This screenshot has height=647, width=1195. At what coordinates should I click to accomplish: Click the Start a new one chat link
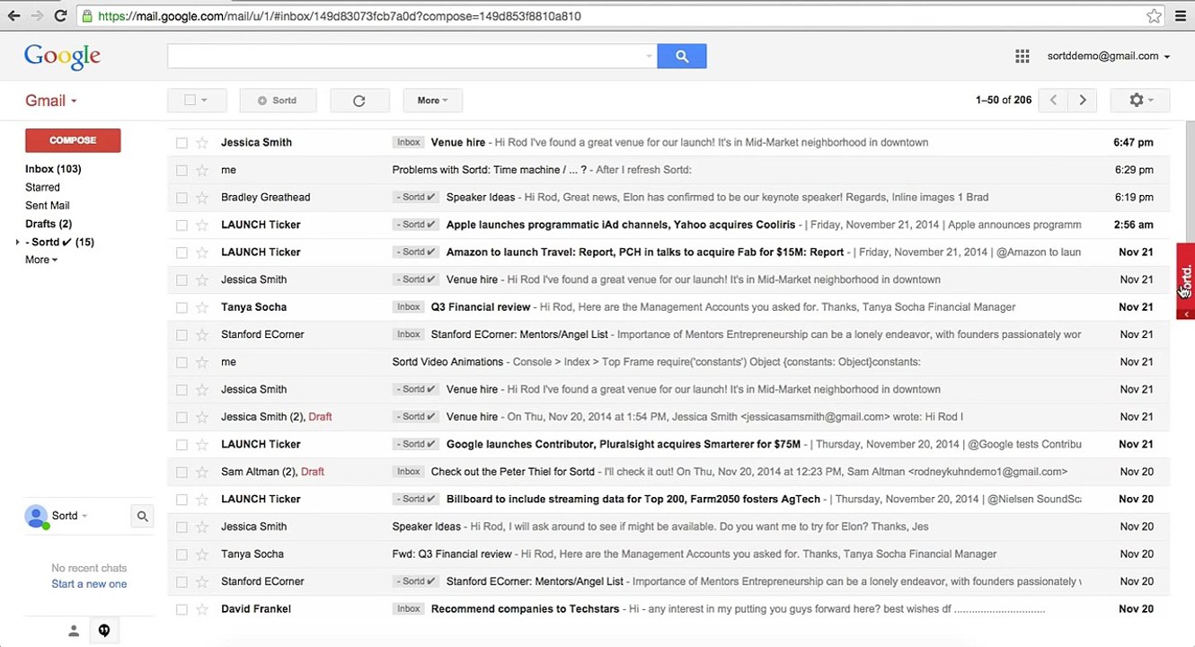[89, 584]
